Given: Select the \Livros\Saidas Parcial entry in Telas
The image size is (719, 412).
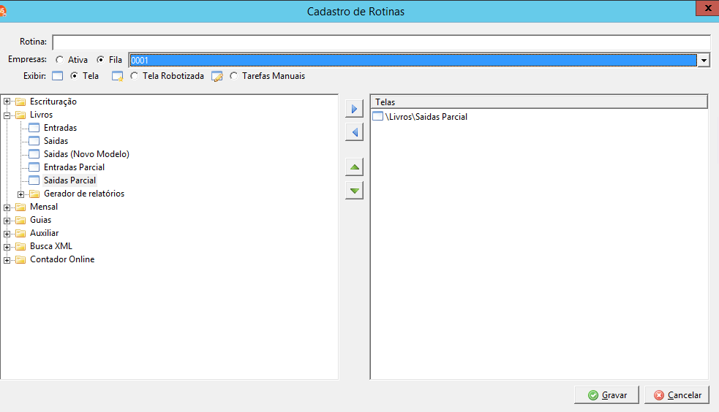Looking at the screenshot, I should [426, 117].
